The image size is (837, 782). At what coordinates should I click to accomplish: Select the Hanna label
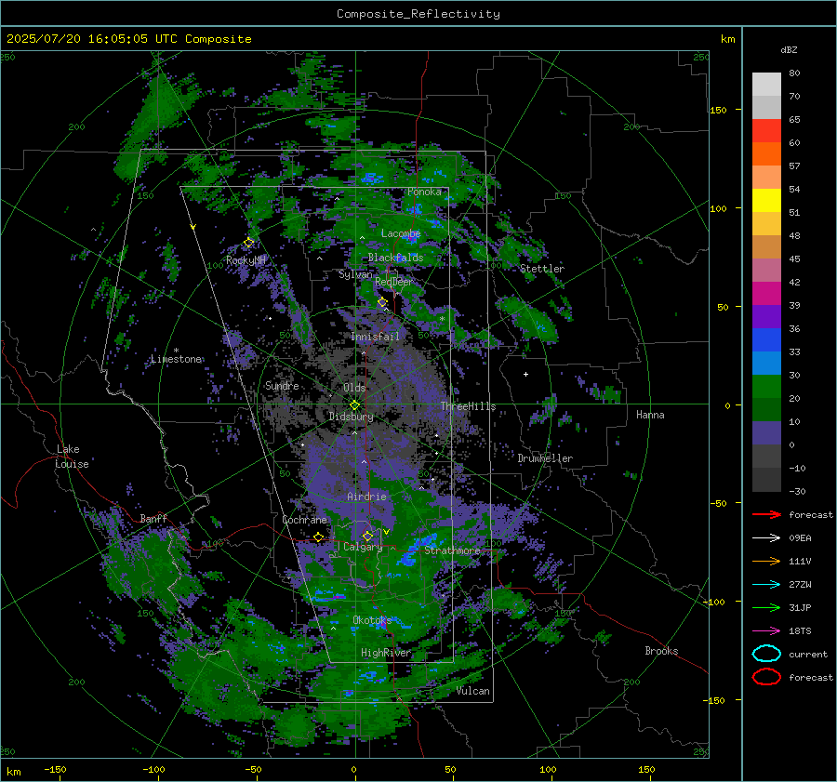[650, 415]
